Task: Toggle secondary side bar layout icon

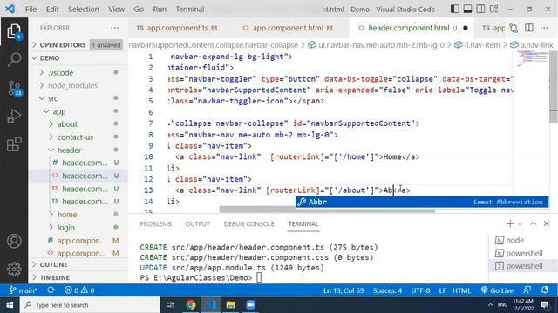Action: (480, 9)
